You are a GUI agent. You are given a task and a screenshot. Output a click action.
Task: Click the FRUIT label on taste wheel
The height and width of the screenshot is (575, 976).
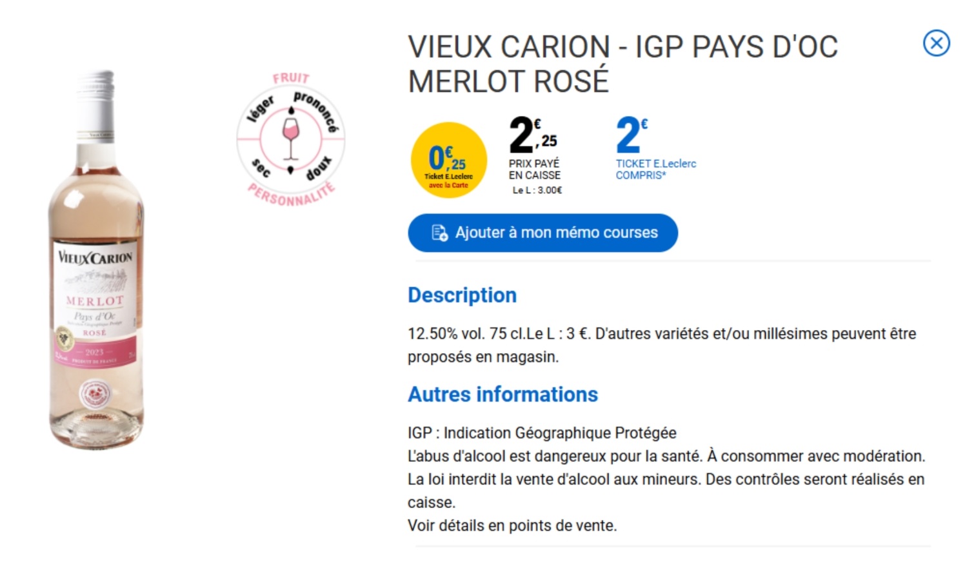pyautogui.click(x=291, y=78)
